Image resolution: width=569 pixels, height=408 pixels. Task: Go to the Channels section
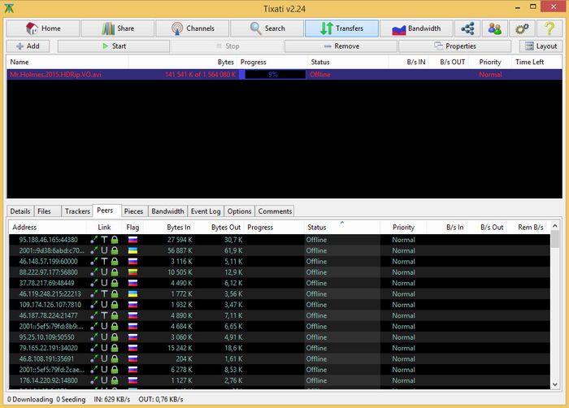point(193,28)
